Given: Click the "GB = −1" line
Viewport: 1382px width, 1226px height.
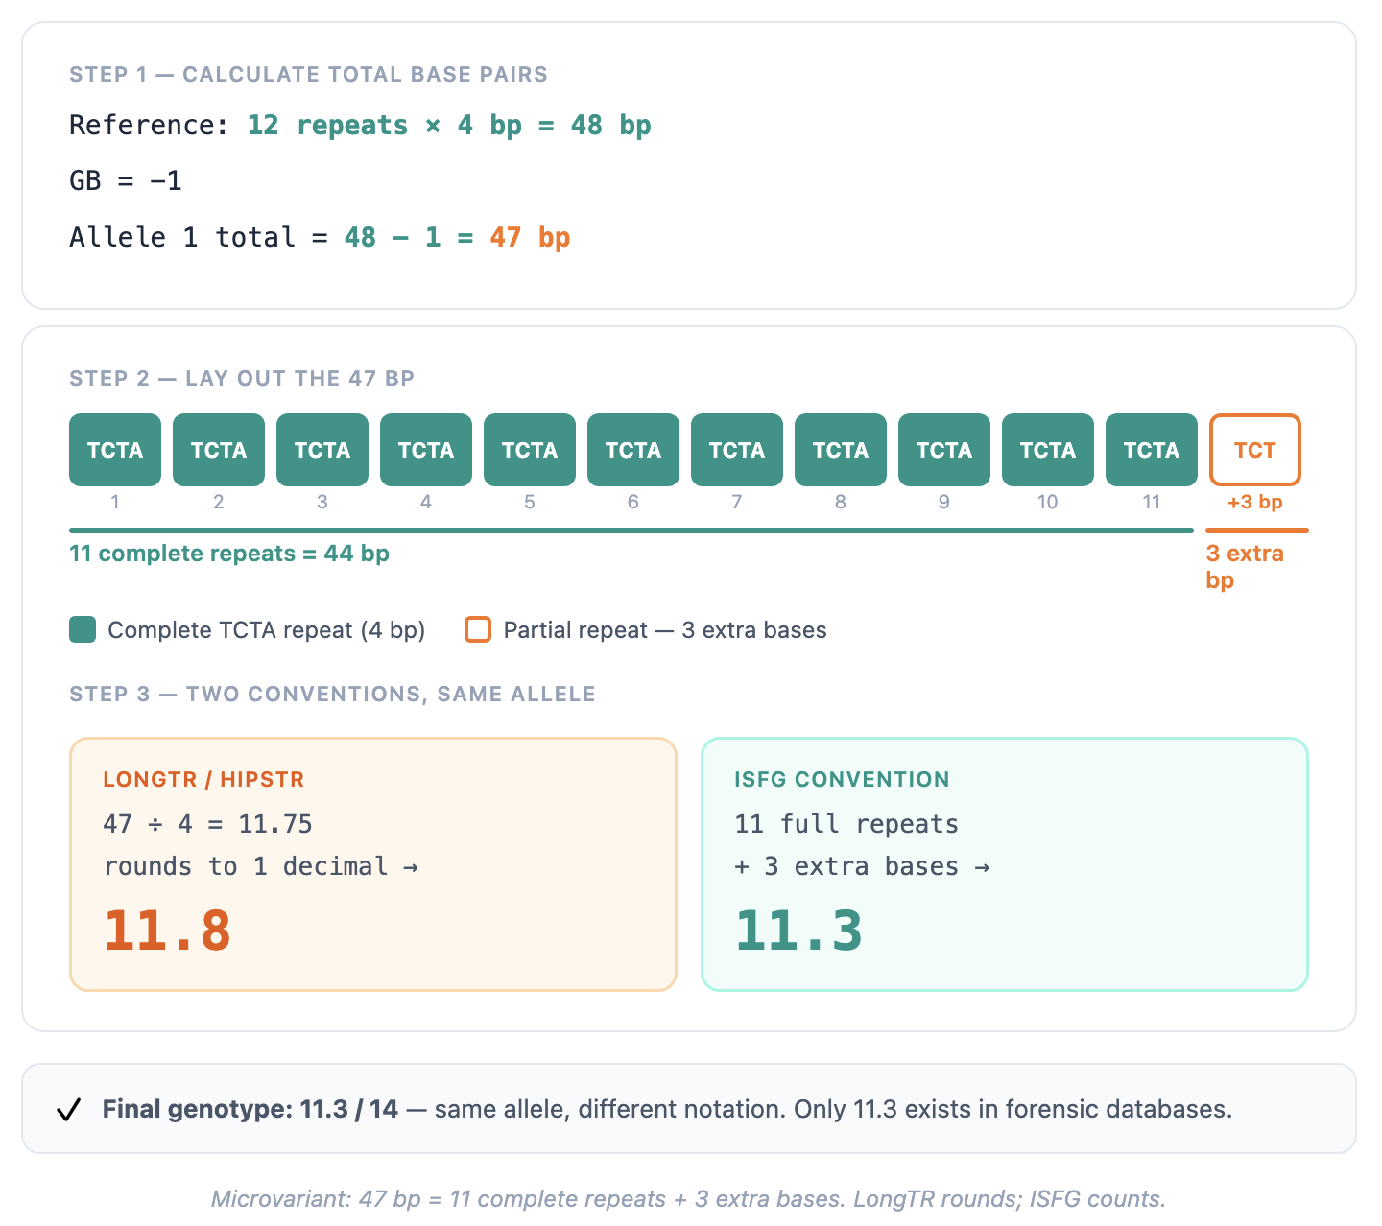Looking at the screenshot, I should click(126, 180).
